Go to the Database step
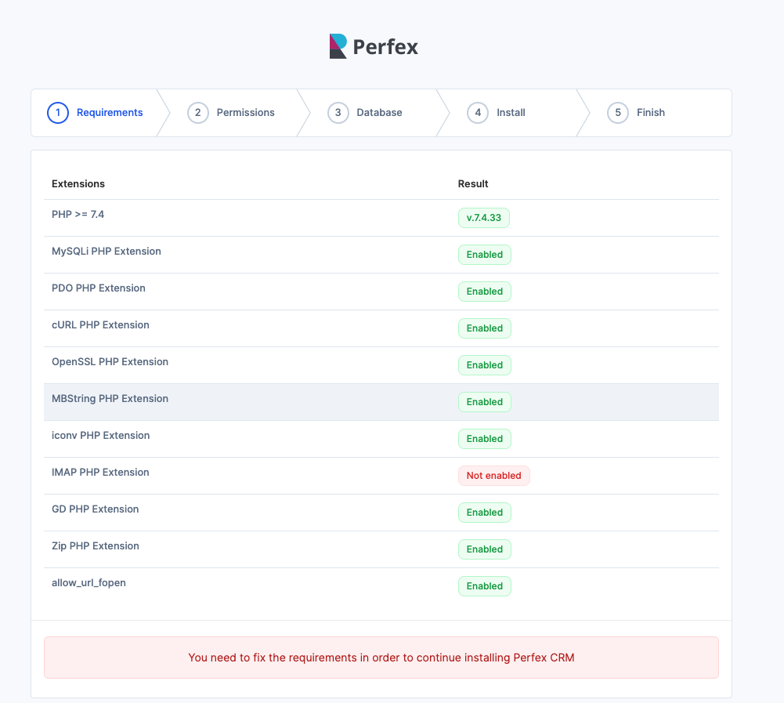This screenshot has height=703, width=784. coord(379,113)
